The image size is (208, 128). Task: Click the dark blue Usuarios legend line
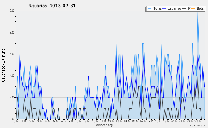(x=164, y=9)
